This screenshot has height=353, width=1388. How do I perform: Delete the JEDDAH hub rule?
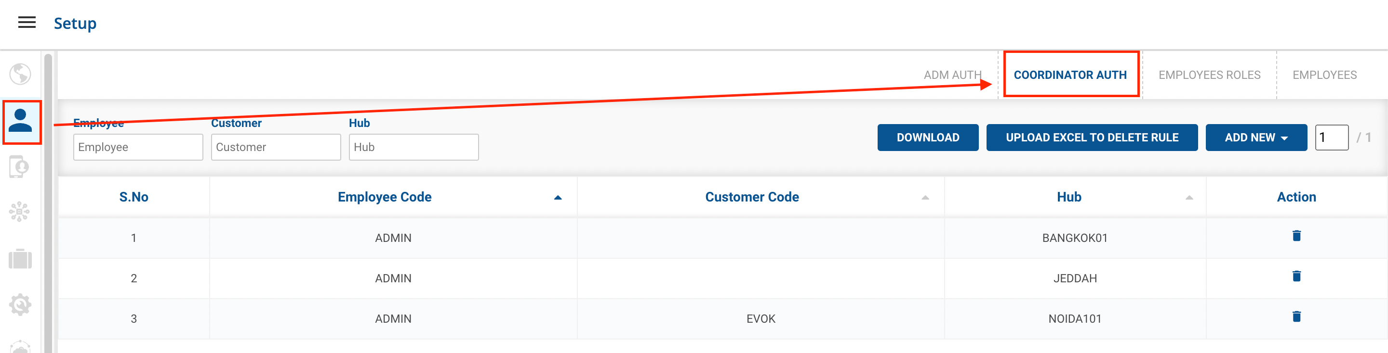[x=1296, y=276]
